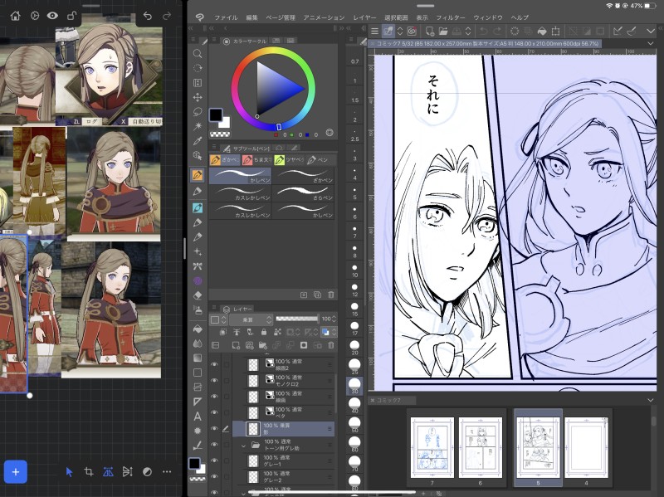
Task: Delete layer using layer panel trash icon
Action: click(x=330, y=344)
